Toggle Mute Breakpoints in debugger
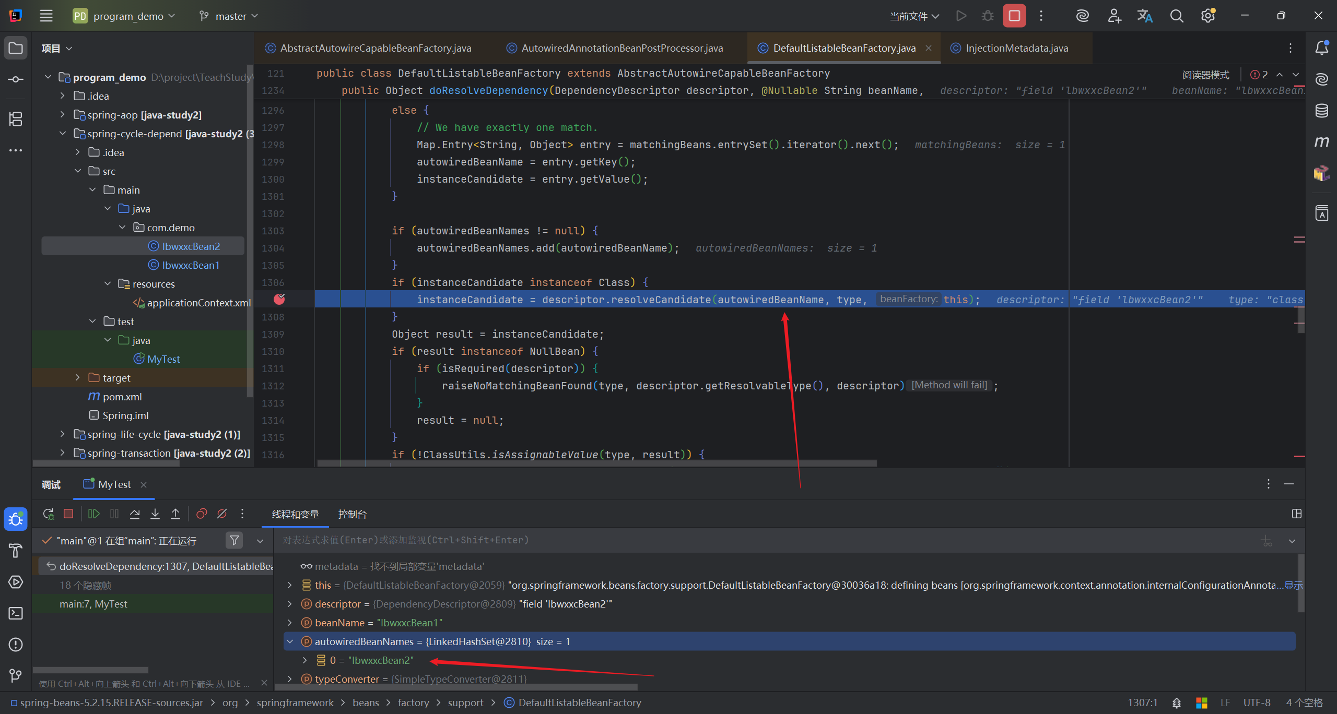This screenshot has width=1337, height=714. [x=222, y=514]
